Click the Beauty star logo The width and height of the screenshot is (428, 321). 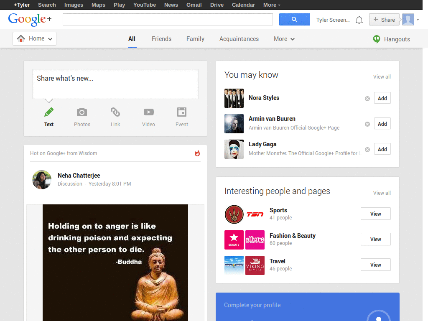coord(234,240)
